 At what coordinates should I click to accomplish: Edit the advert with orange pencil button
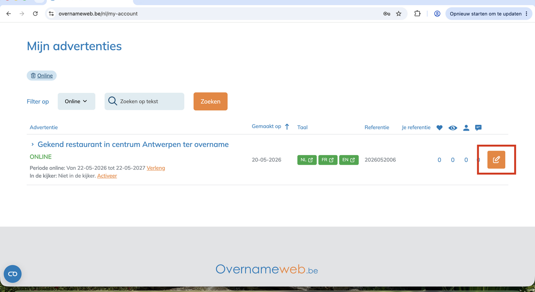496,160
